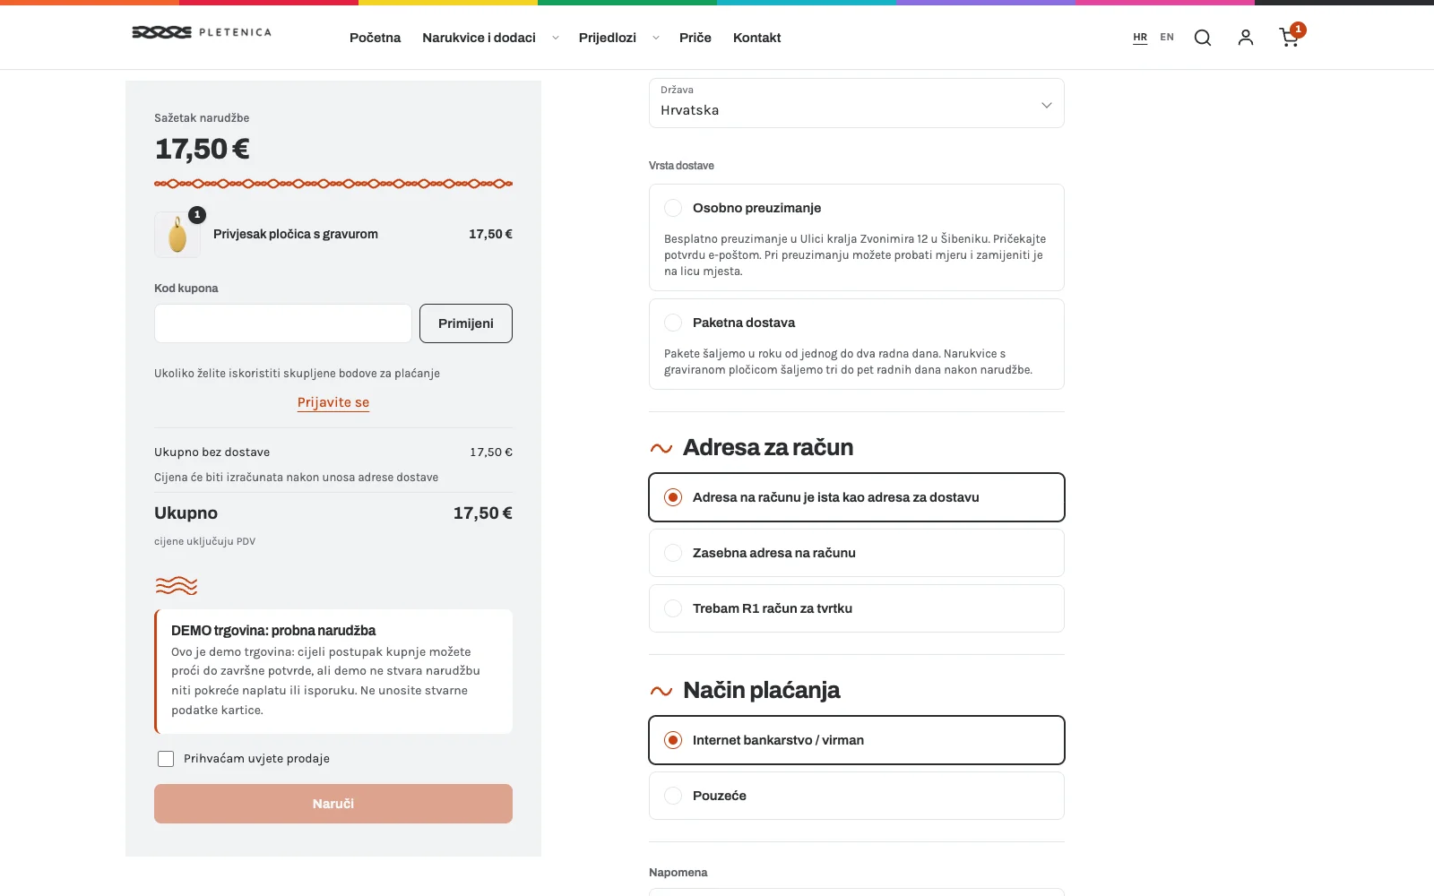Open Priče menu item

point(695,38)
